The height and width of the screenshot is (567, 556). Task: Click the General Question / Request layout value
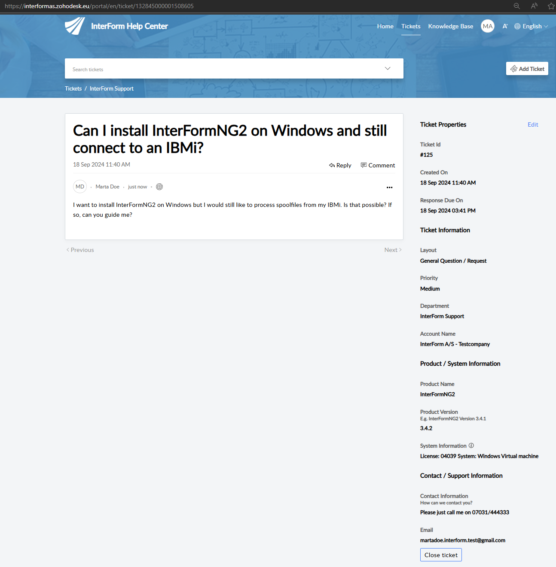click(x=453, y=261)
